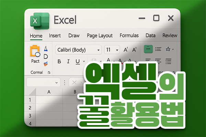Click the Format Painter brush icon
This screenshot has height=137, width=206.
coord(46,64)
